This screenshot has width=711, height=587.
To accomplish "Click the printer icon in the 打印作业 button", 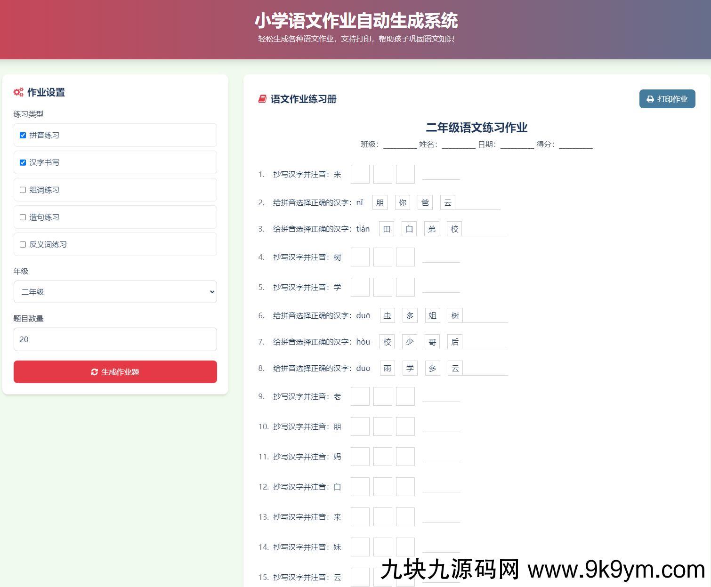I will point(650,99).
